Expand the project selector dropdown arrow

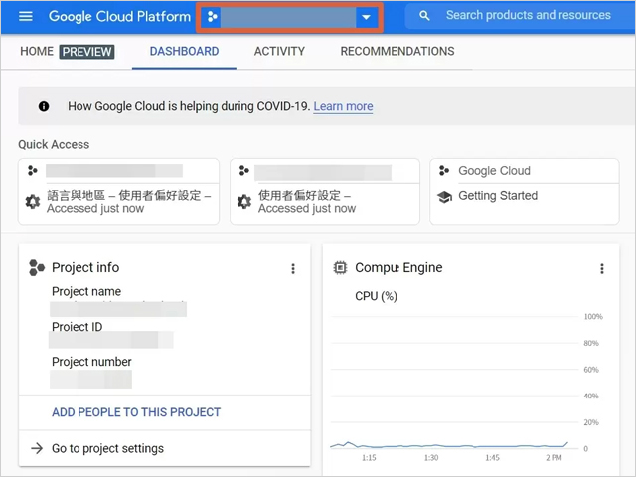(367, 17)
